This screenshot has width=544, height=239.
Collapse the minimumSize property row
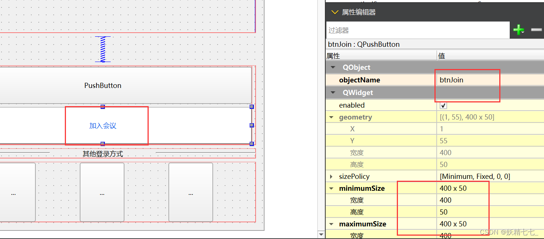331,189
